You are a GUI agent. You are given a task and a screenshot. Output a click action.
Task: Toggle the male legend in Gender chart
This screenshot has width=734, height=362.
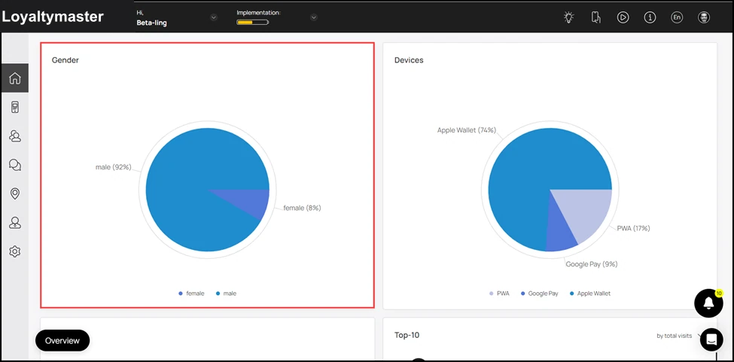pos(226,294)
